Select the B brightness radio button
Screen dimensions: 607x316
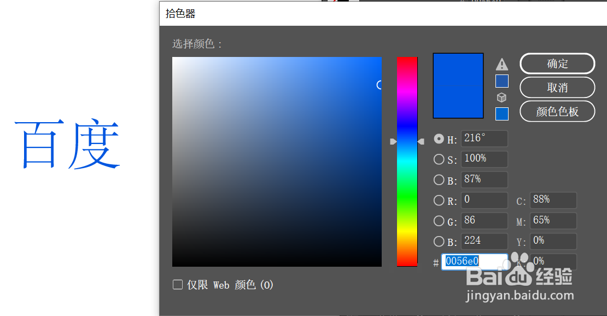(x=439, y=180)
